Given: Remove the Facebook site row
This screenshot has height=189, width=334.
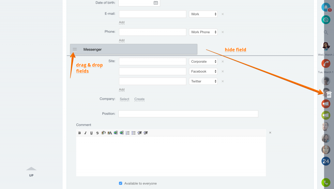Looking at the screenshot, I should [x=222, y=71].
